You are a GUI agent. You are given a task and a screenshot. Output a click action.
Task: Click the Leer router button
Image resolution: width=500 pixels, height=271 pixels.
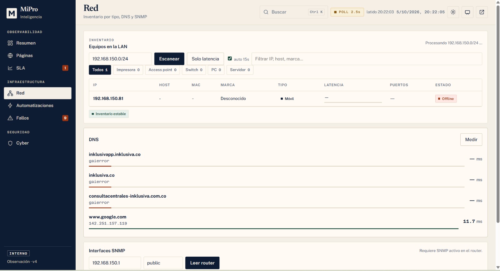[x=202, y=263]
